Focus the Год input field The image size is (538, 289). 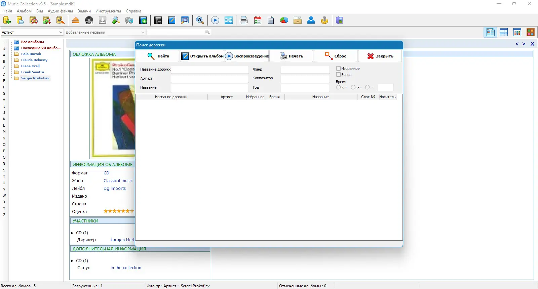tap(305, 88)
